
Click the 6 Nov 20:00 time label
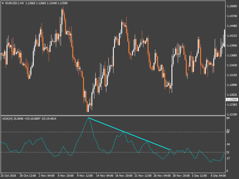(x=66, y=176)
